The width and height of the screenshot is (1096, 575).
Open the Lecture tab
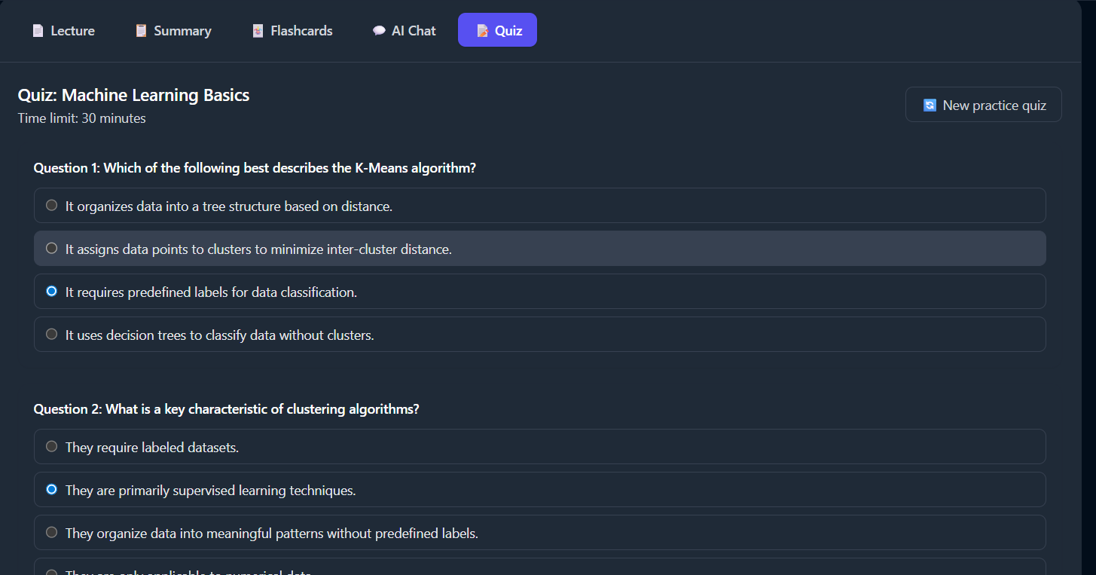pos(63,30)
